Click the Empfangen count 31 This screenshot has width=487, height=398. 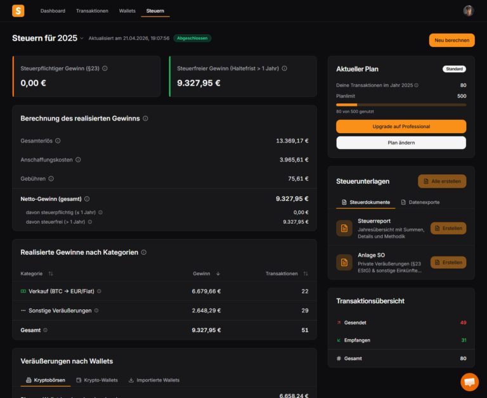(x=464, y=340)
